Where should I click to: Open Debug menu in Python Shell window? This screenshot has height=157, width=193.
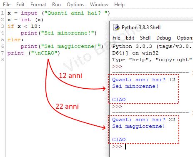point(163,38)
